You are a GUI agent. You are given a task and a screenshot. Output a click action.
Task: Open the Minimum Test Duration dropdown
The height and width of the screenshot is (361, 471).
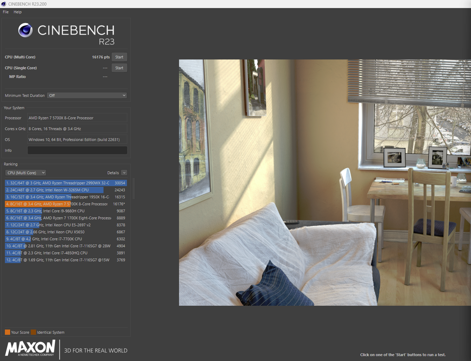pyautogui.click(x=87, y=95)
